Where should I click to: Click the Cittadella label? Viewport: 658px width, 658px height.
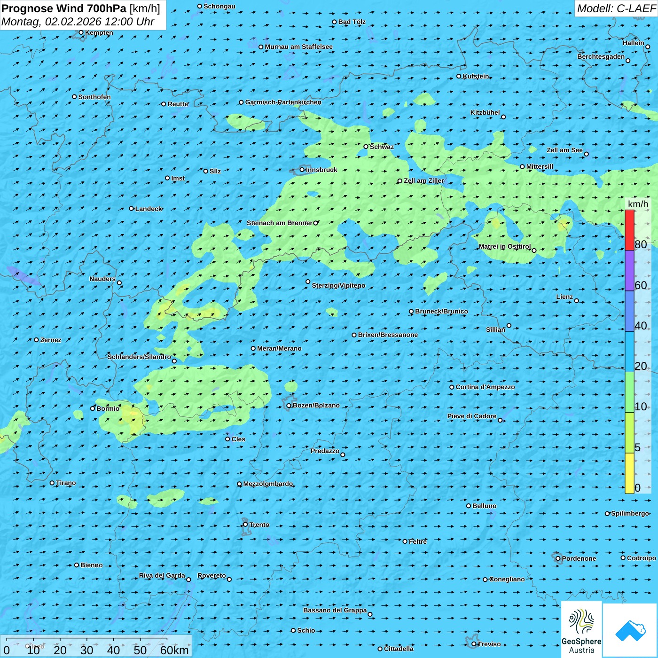tap(399, 649)
